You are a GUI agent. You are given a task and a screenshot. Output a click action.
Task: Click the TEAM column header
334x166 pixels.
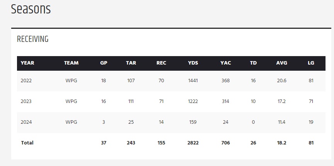pos(71,63)
